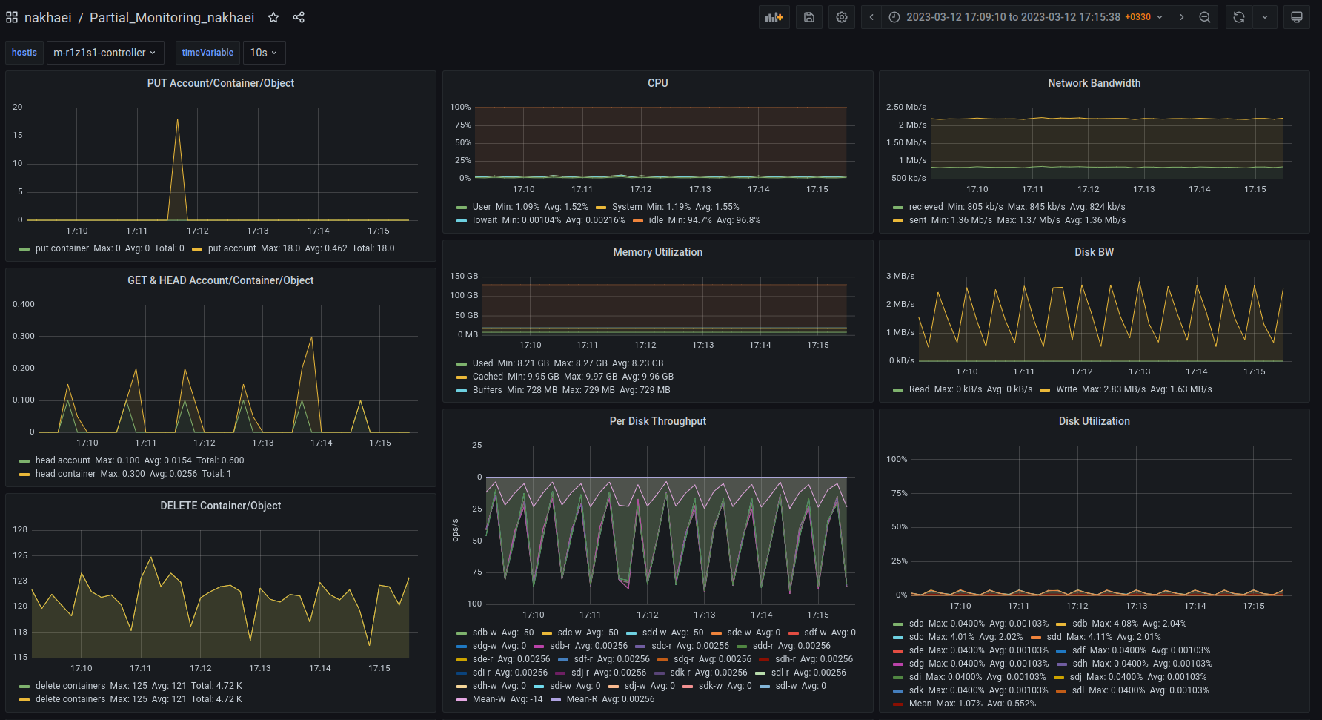Star the Partial_Monitoring_nakhaei dashboard
Screen dimensions: 1322x720
(x=273, y=17)
